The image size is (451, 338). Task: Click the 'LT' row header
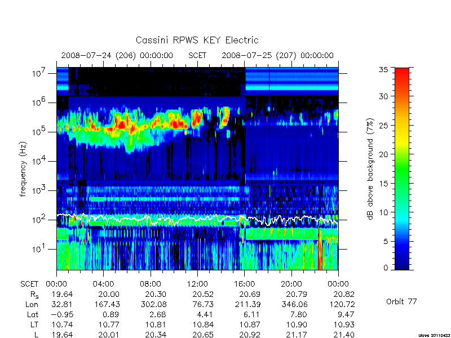point(34,324)
